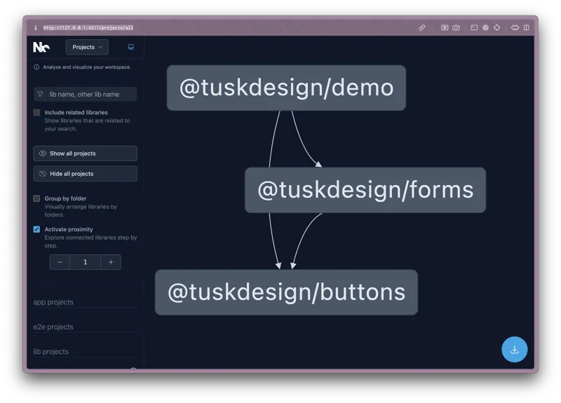Viewport: 561px width, 403px height.
Task: Open the Projects dropdown menu
Action: pos(87,47)
